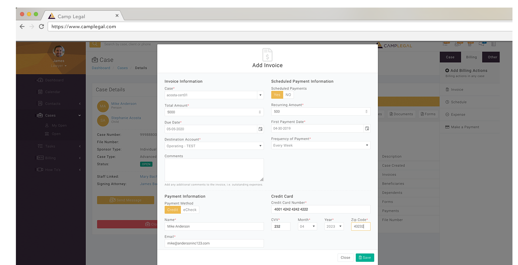The width and height of the screenshot is (518, 265).
Task: Switch to the Billing tab
Action: tap(471, 57)
